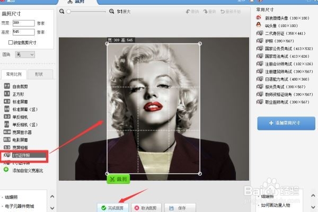The image size is (318, 212).
Task: Click the 重做 redo icon
Action: click(205, 12)
